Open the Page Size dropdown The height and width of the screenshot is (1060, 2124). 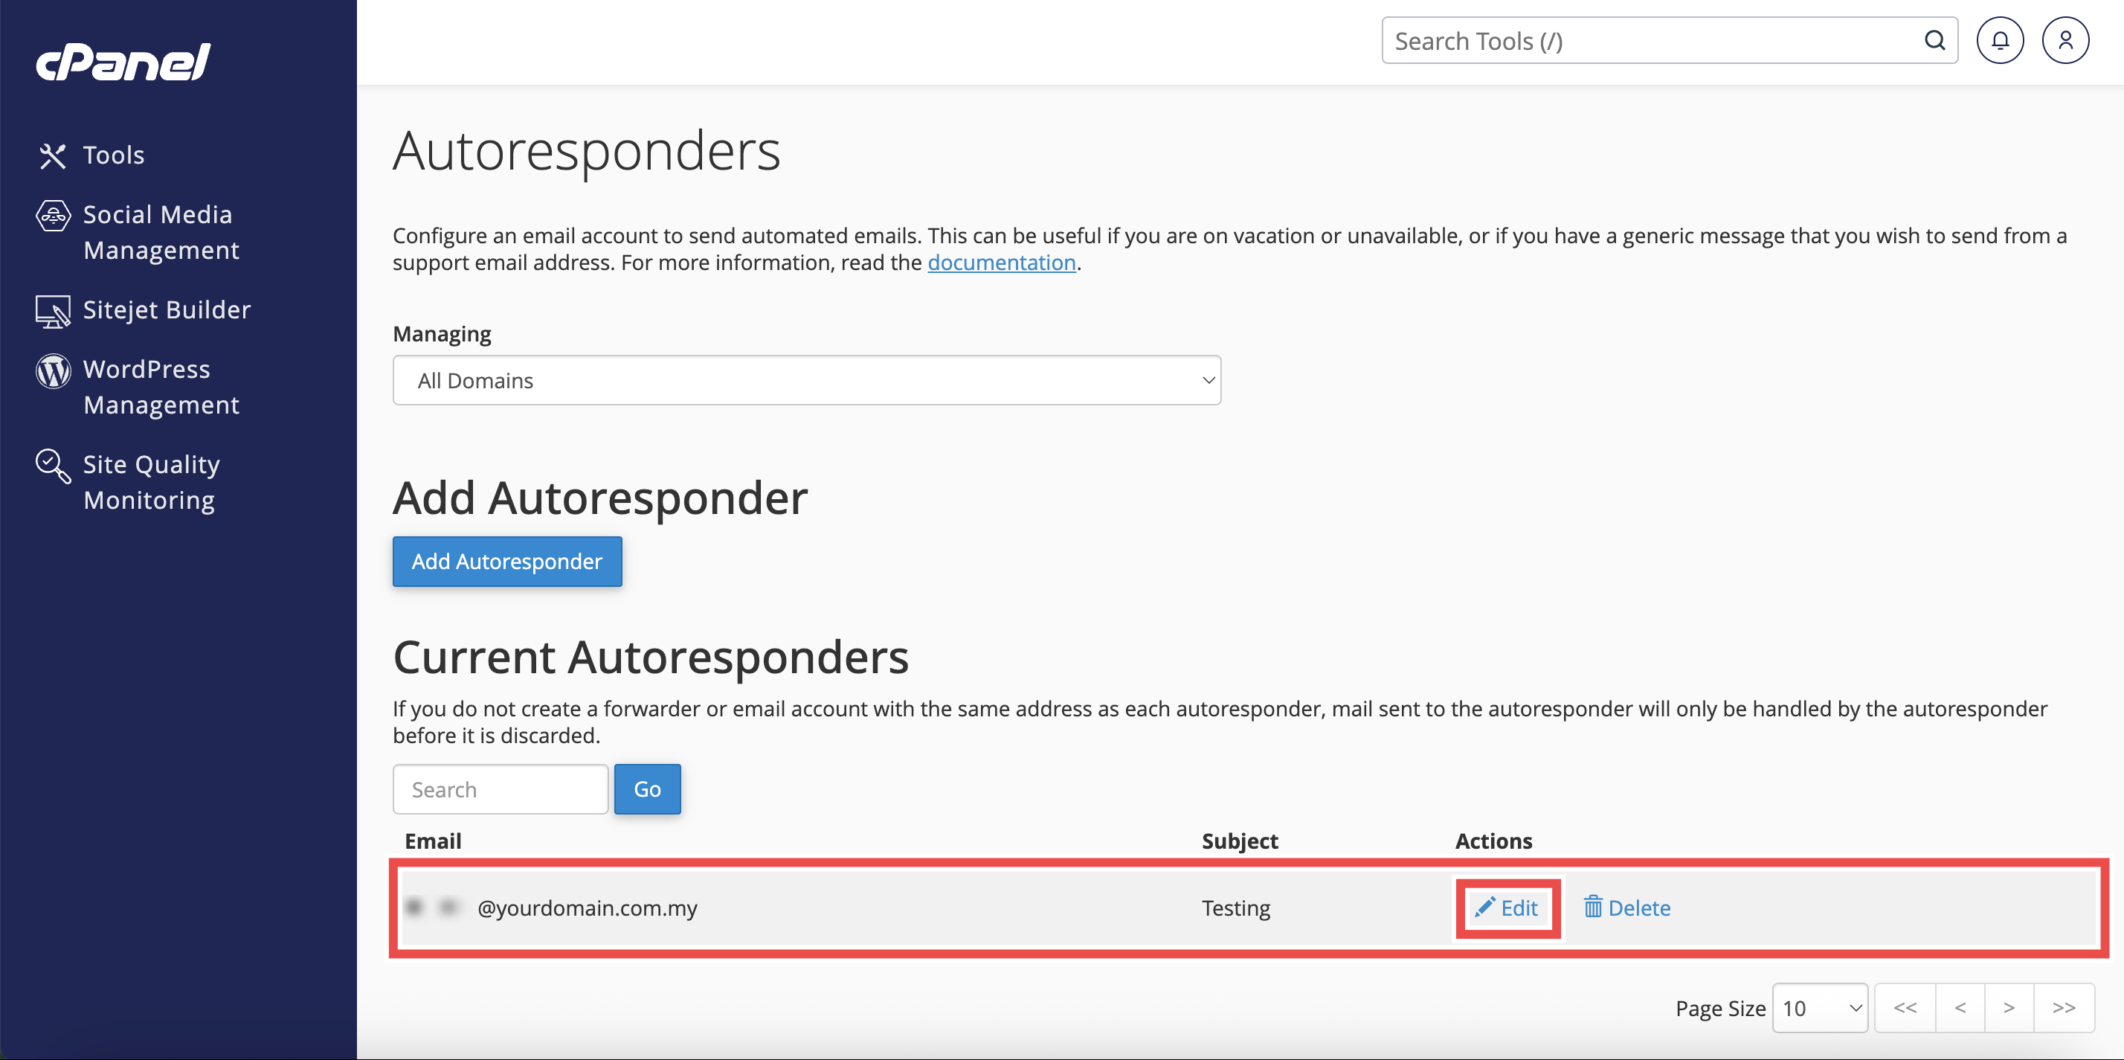[x=1820, y=1007]
